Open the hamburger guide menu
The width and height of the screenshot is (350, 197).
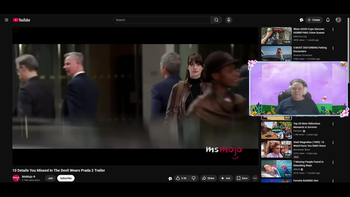pos(7,20)
